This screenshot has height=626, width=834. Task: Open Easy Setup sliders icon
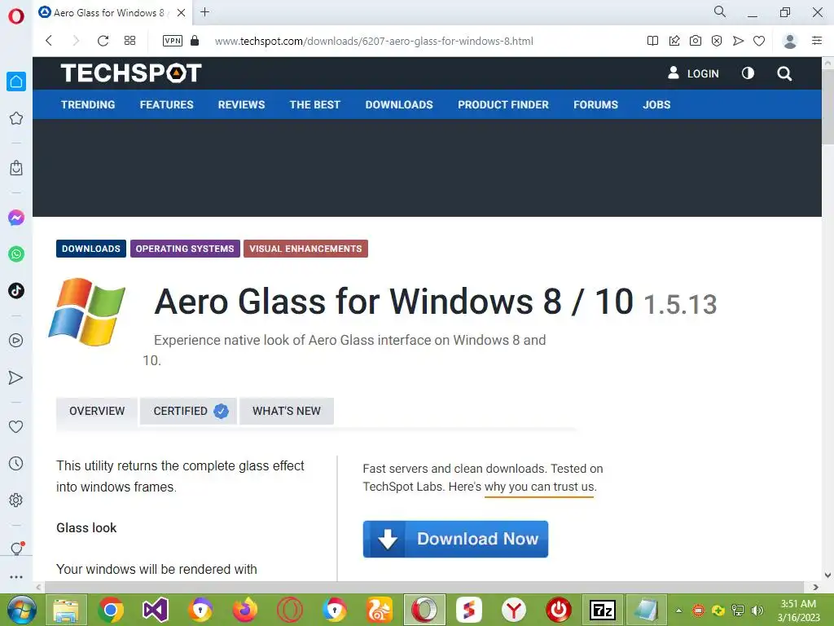(x=817, y=41)
